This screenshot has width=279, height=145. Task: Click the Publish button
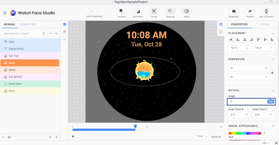click(250, 11)
